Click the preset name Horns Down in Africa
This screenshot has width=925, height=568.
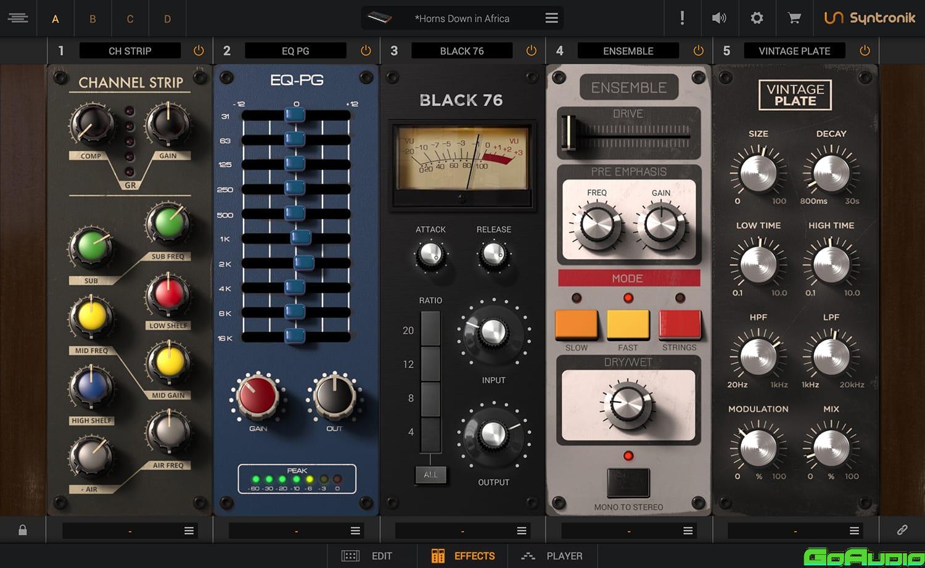[x=462, y=19]
